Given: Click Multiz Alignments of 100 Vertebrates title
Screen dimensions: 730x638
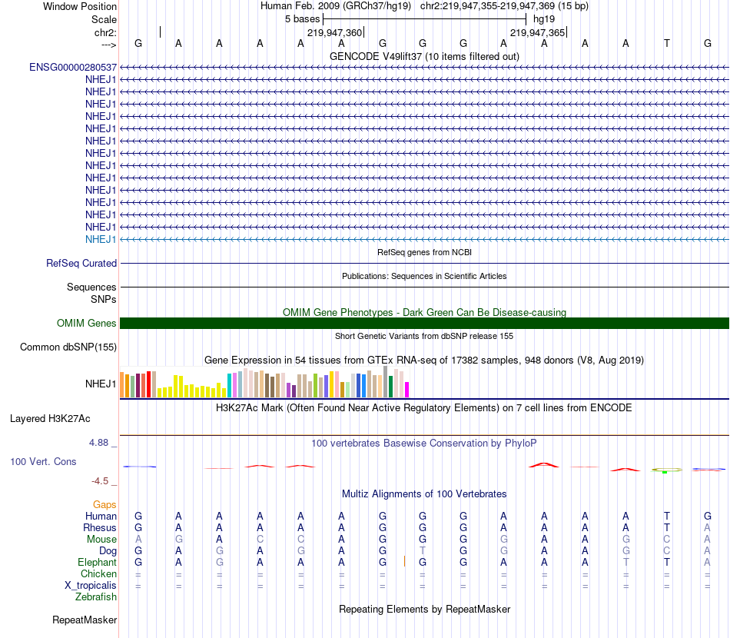Looking at the screenshot, I should 424,493.
